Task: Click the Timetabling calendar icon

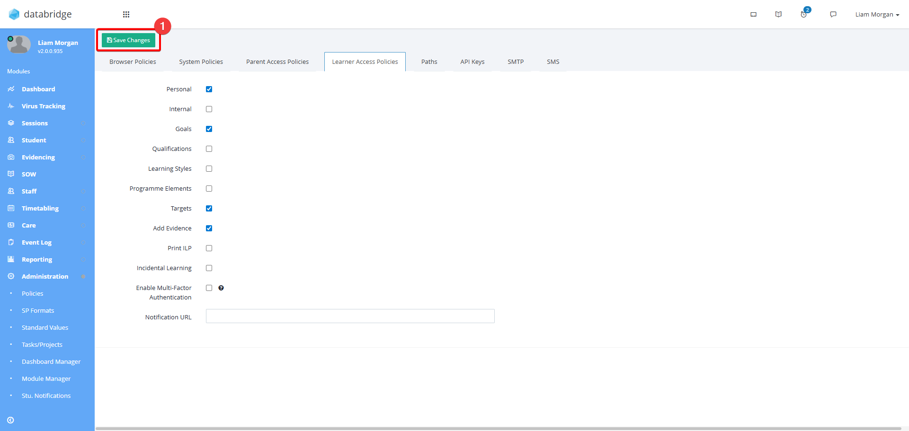Action: (x=11, y=208)
